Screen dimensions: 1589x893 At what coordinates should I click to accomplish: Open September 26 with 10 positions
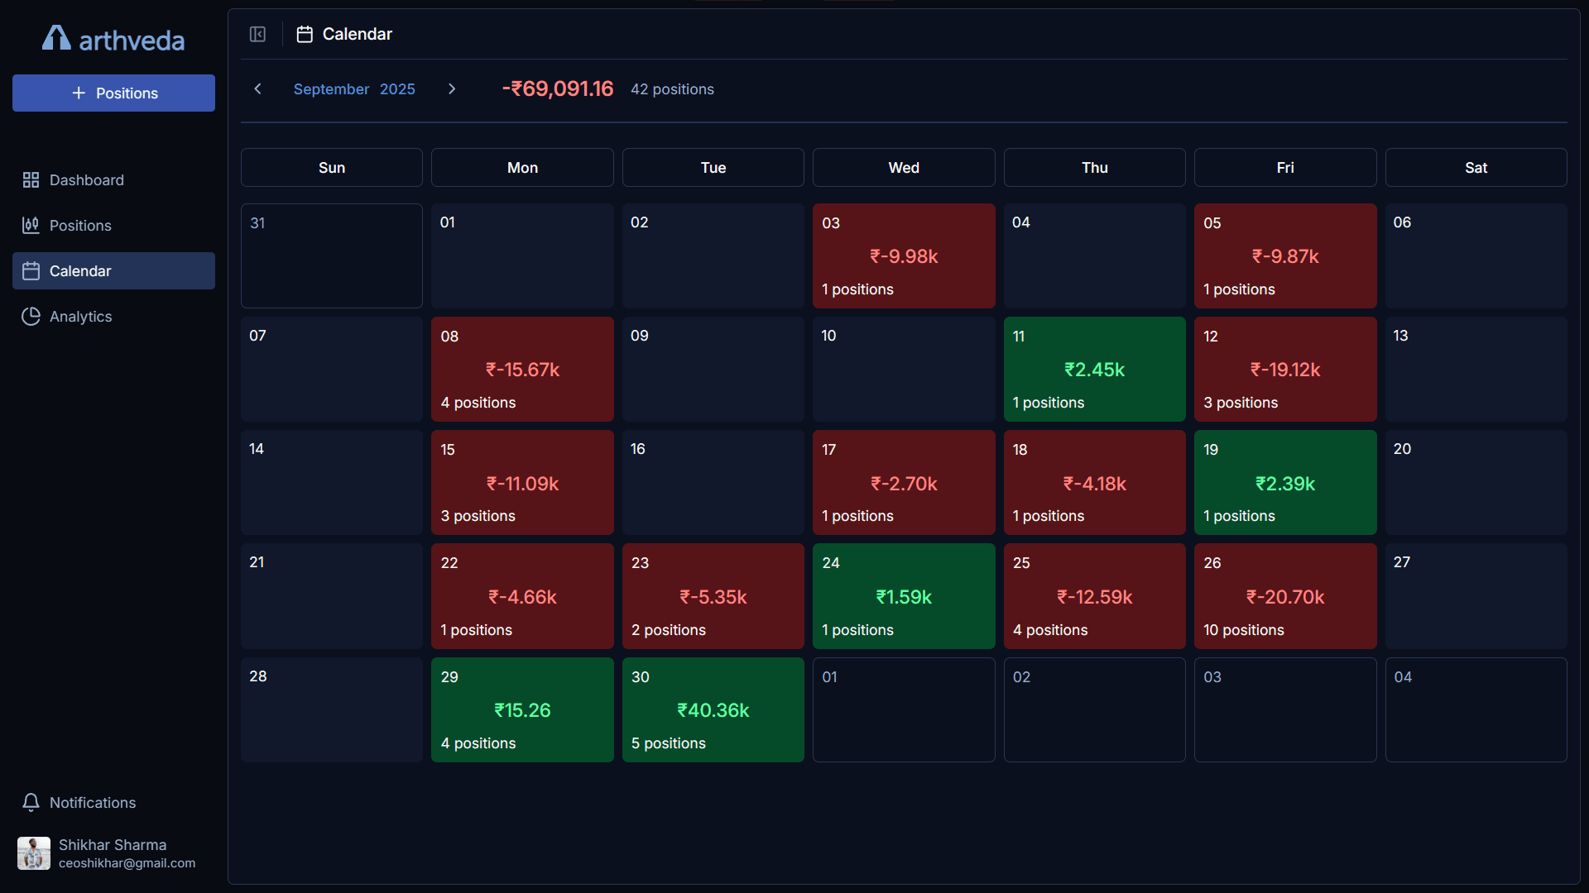coord(1284,595)
